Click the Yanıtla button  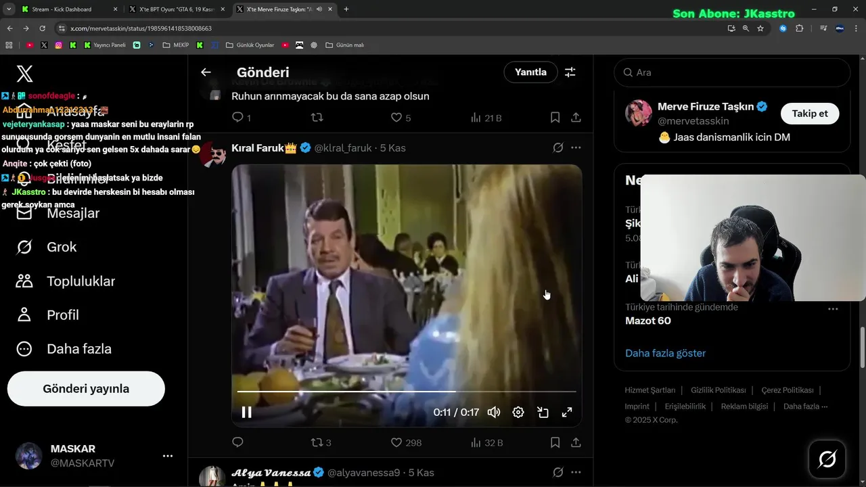[530, 72]
